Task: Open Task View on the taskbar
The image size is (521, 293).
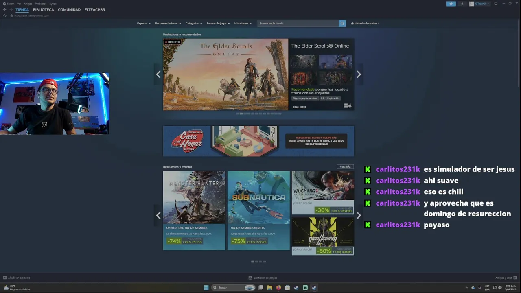Action: click(x=261, y=288)
